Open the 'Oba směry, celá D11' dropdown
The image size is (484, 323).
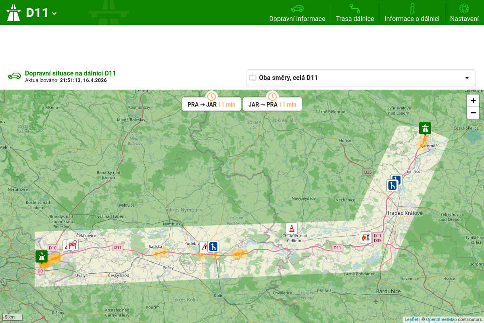point(361,78)
